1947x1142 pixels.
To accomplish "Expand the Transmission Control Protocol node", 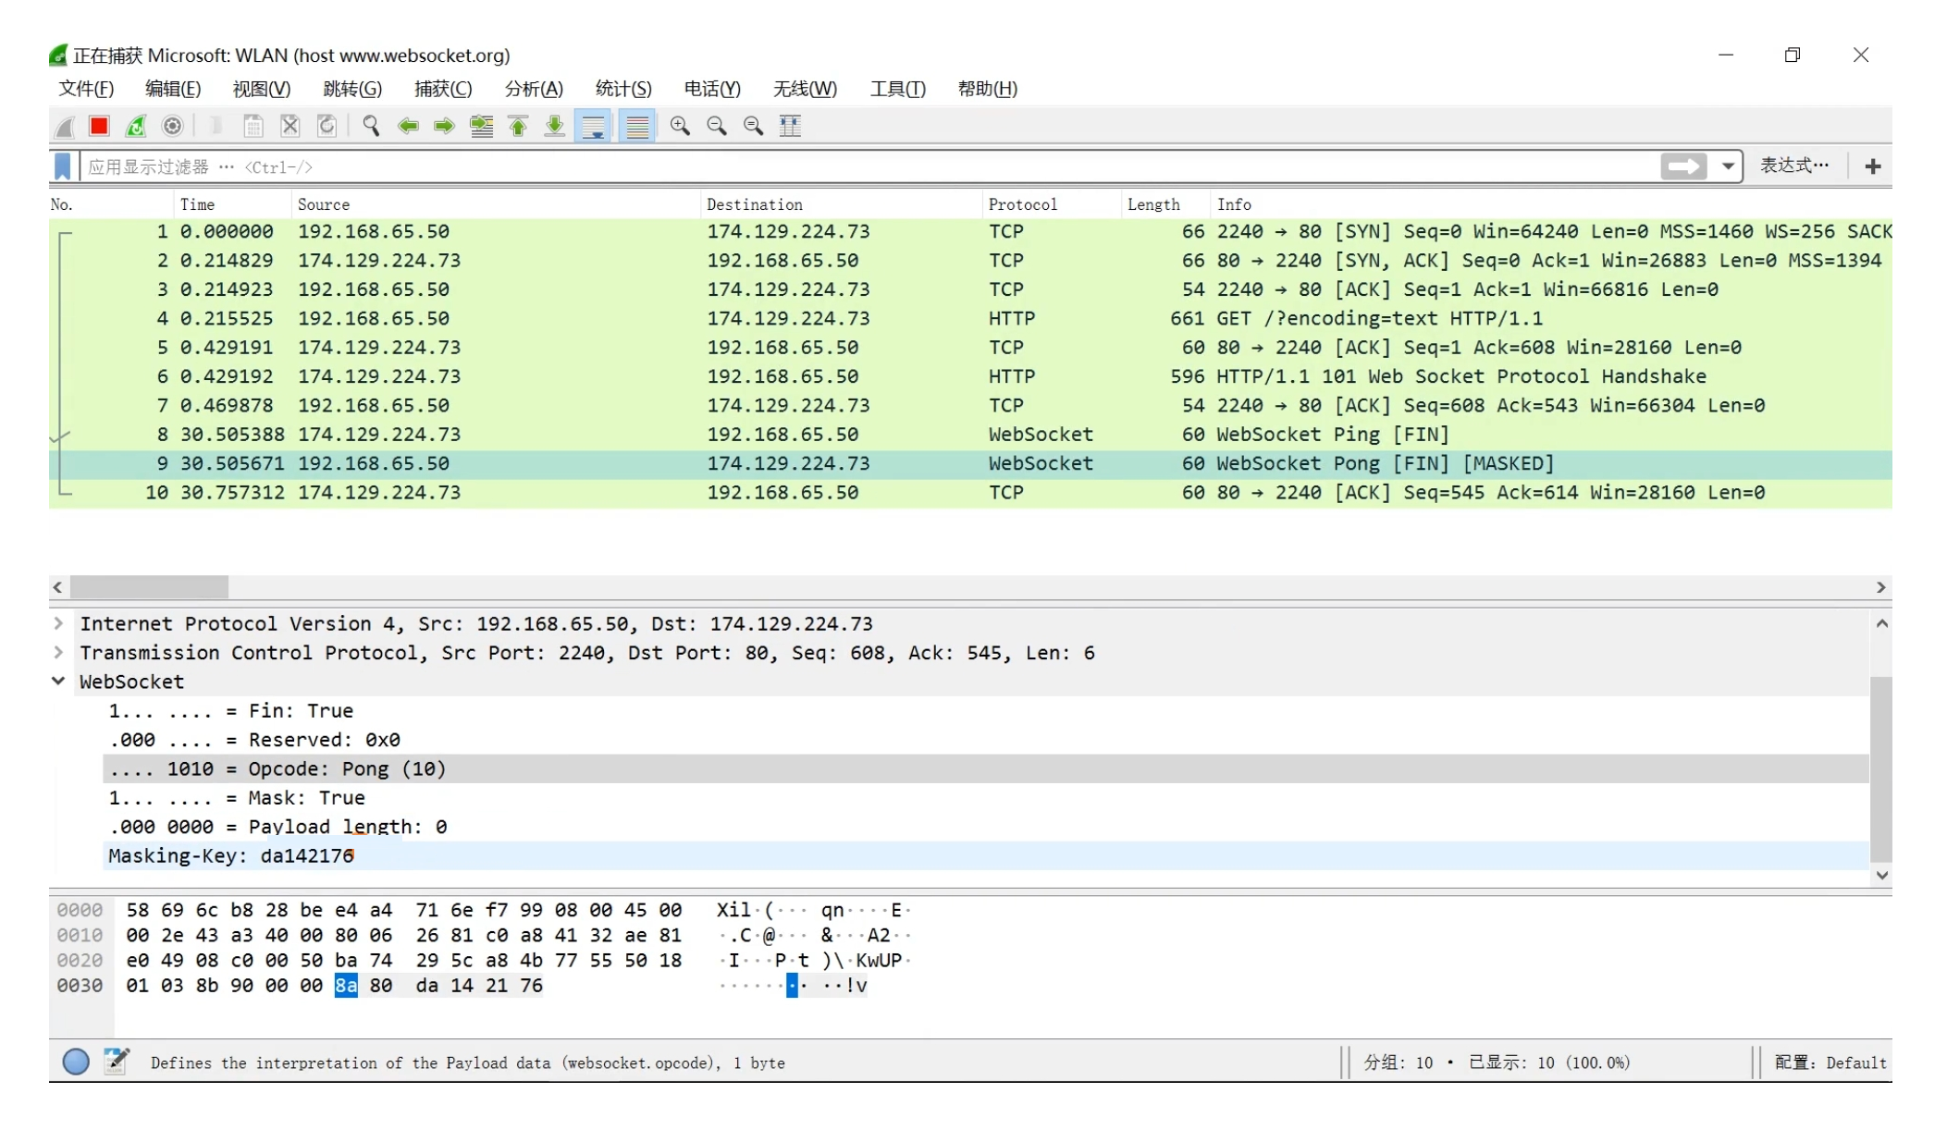I will click(x=58, y=652).
